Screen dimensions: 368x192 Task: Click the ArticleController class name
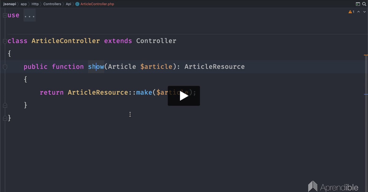(x=66, y=41)
